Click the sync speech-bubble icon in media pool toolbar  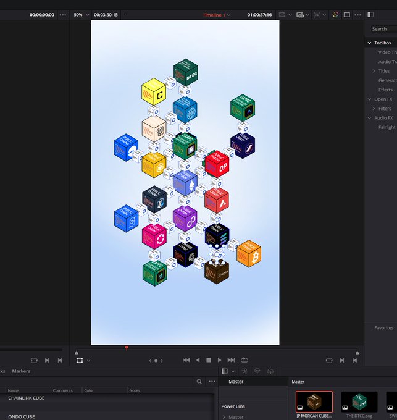point(257,371)
